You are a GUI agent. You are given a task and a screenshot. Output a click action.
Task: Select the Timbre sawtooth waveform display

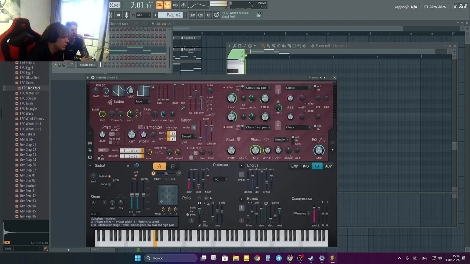tap(118, 90)
